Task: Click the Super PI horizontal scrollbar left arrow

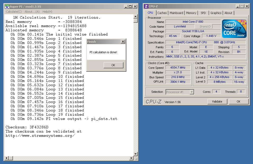Action: pos(6,158)
